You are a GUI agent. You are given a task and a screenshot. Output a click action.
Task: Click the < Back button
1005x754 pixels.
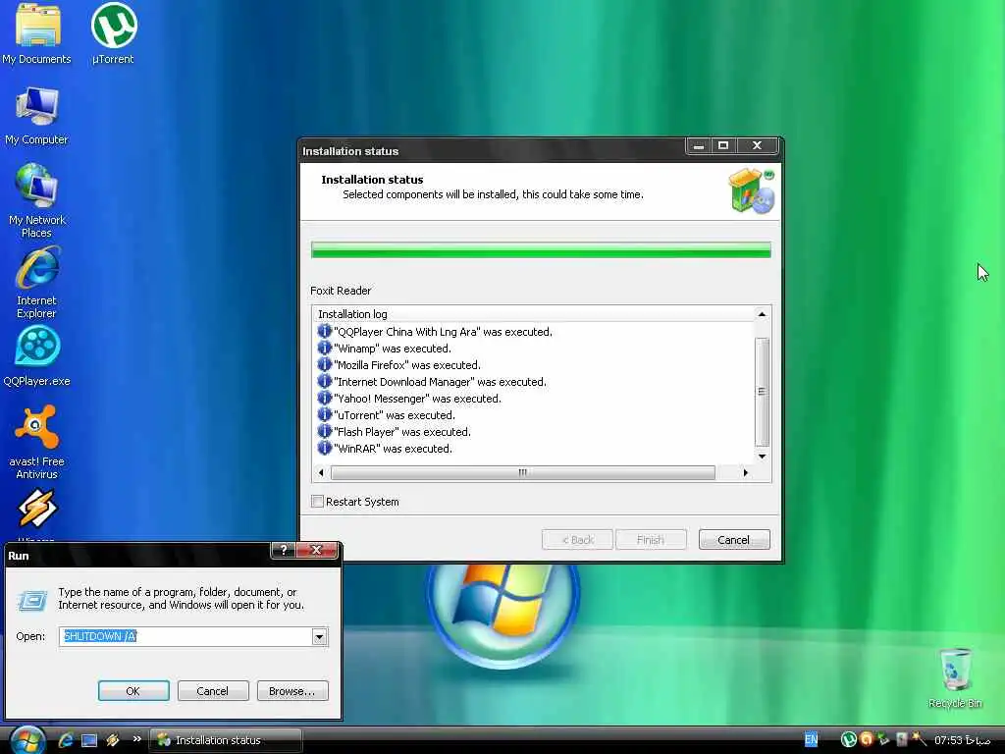[577, 540]
